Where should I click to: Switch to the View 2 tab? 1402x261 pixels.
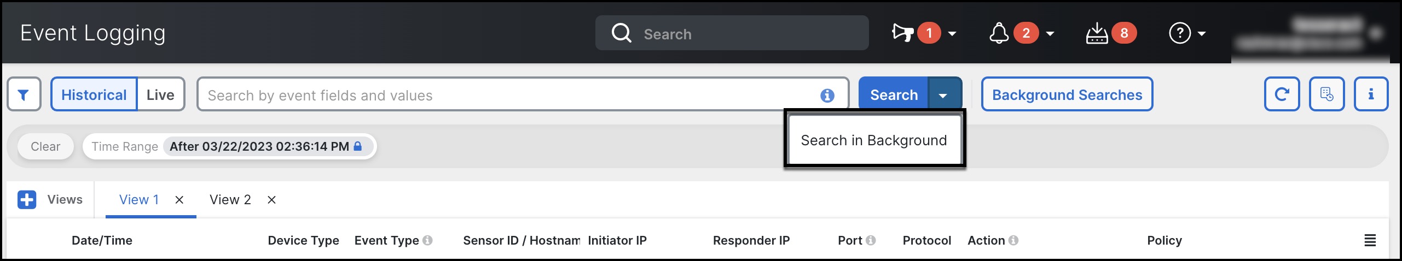(230, 200)
